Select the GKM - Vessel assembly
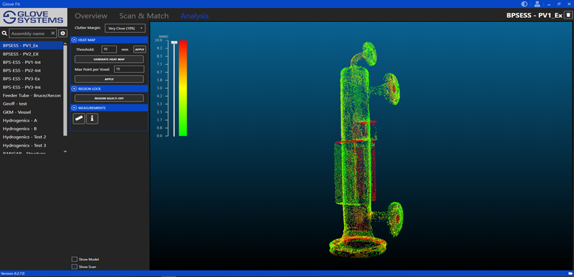574x277 pixels. pyautogui.click(x=32, y=112)
